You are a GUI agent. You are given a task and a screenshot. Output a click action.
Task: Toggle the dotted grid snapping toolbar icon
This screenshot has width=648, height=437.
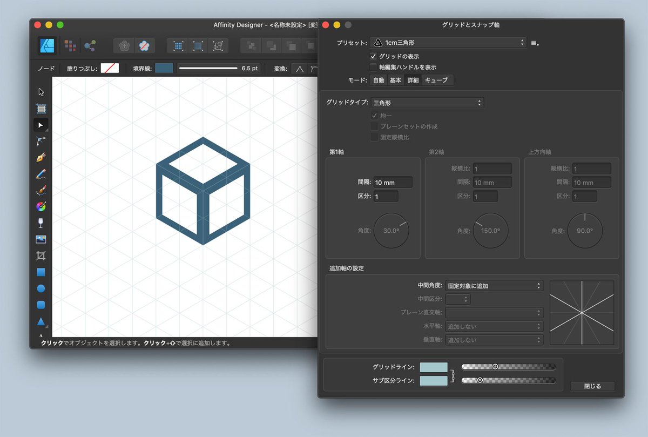point(178,46)
